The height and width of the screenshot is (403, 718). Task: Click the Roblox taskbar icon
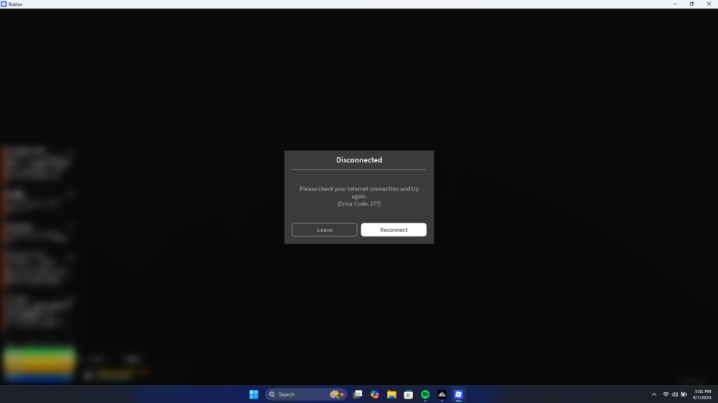pos(458,394)
